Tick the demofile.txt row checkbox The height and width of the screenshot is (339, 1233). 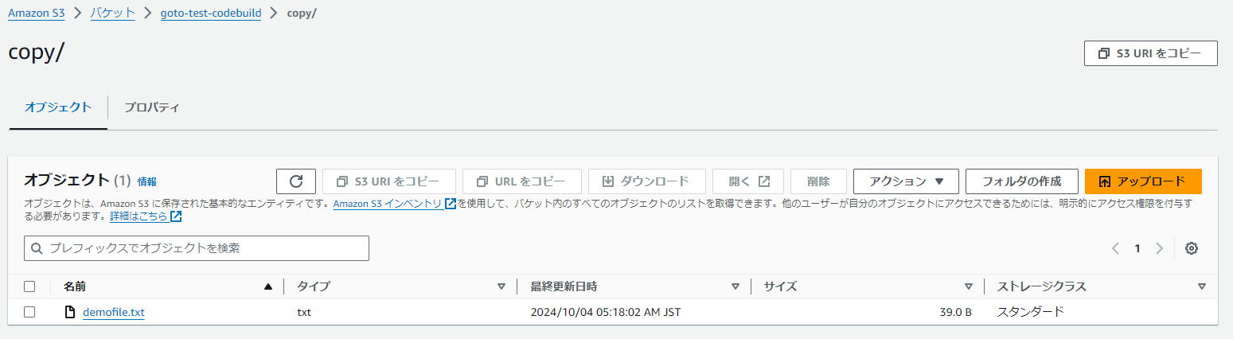(x=29, y=312)
